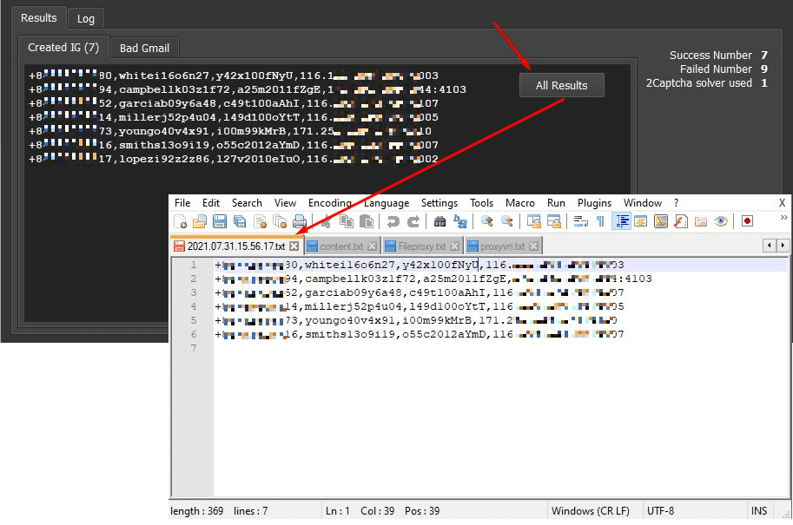The height and width of the screenshot is (525, 793).
Task: Click the Record Macro red dot icon
Action: [747, 221]
